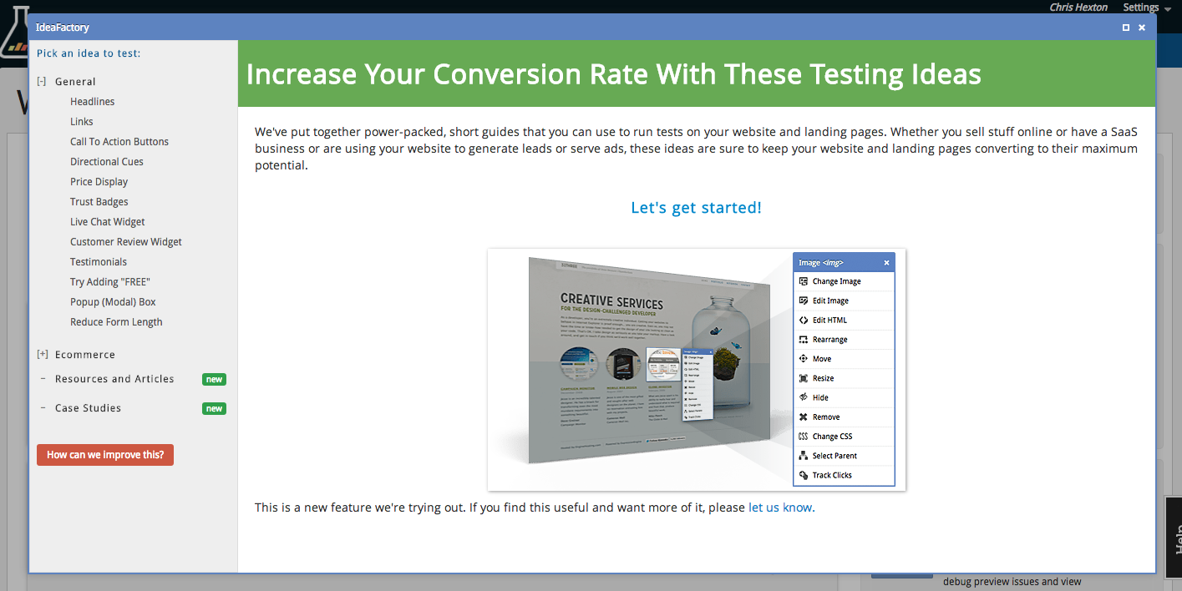Maximize the IdeaFactory dialog window
Screen dimensions: 1182x591
tap(1126, 28)
